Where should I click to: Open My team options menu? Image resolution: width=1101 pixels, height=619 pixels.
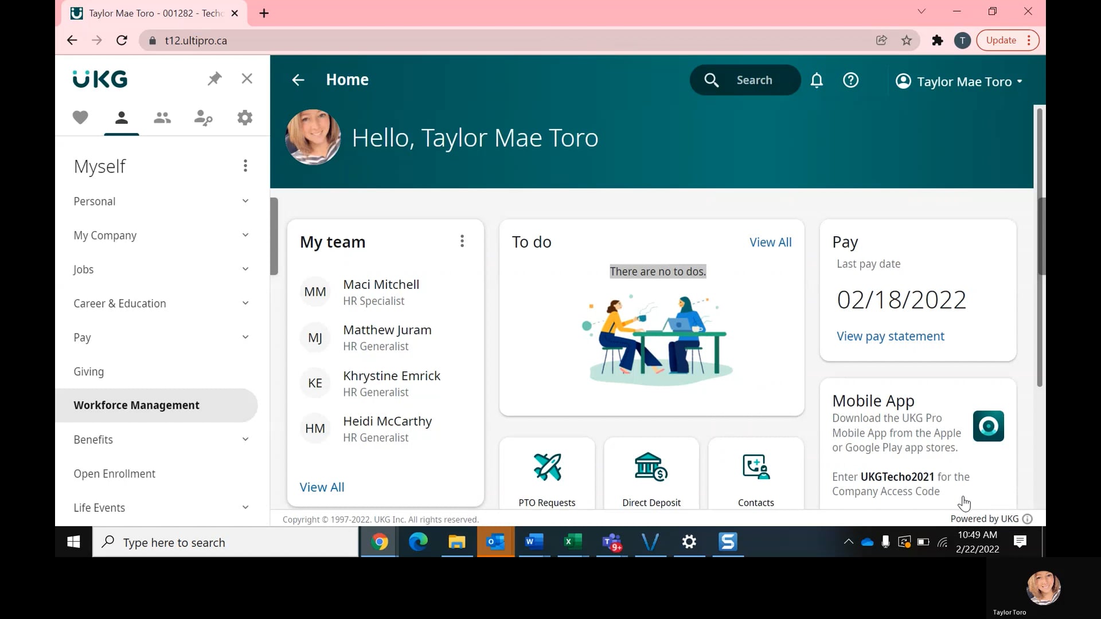[462, 241]
